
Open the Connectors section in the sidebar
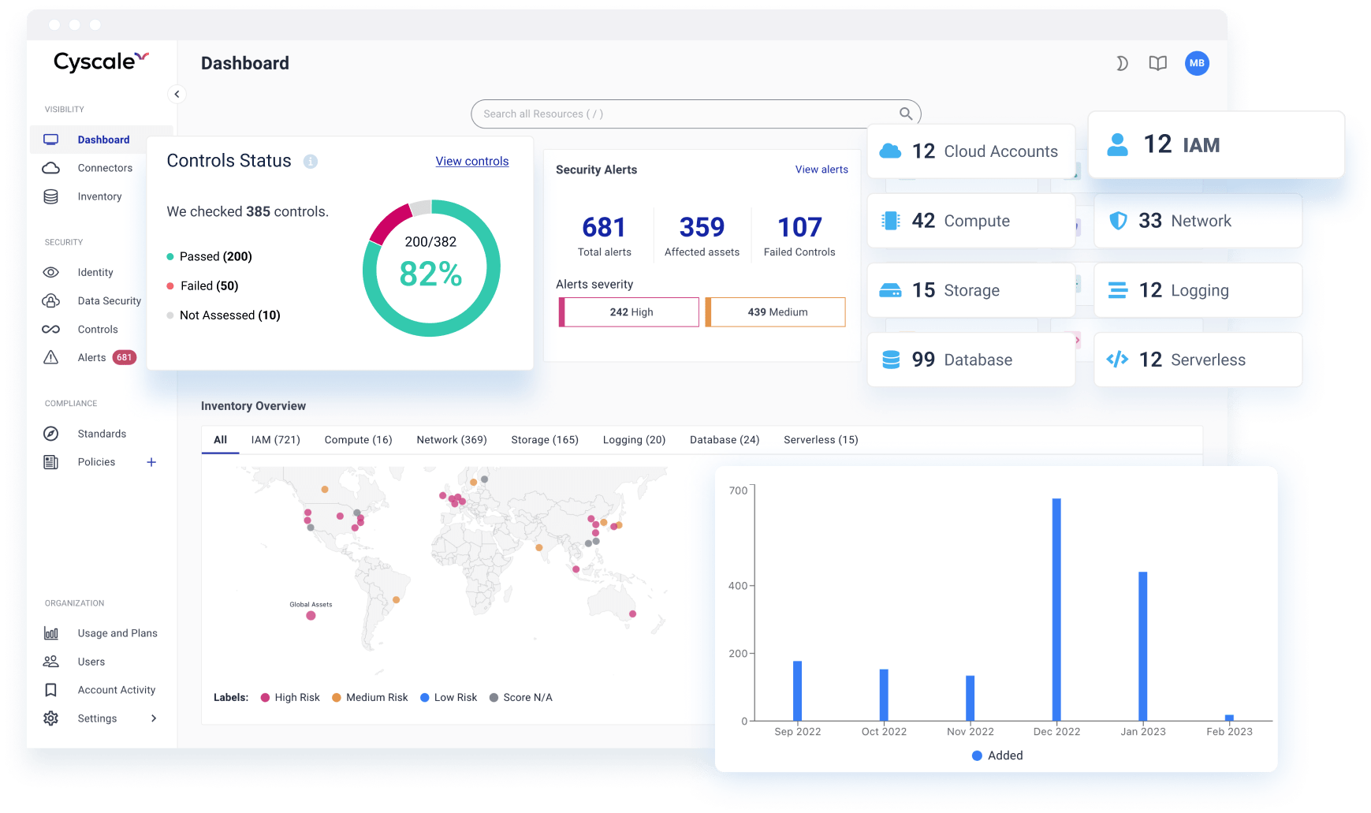click(105, 167)
